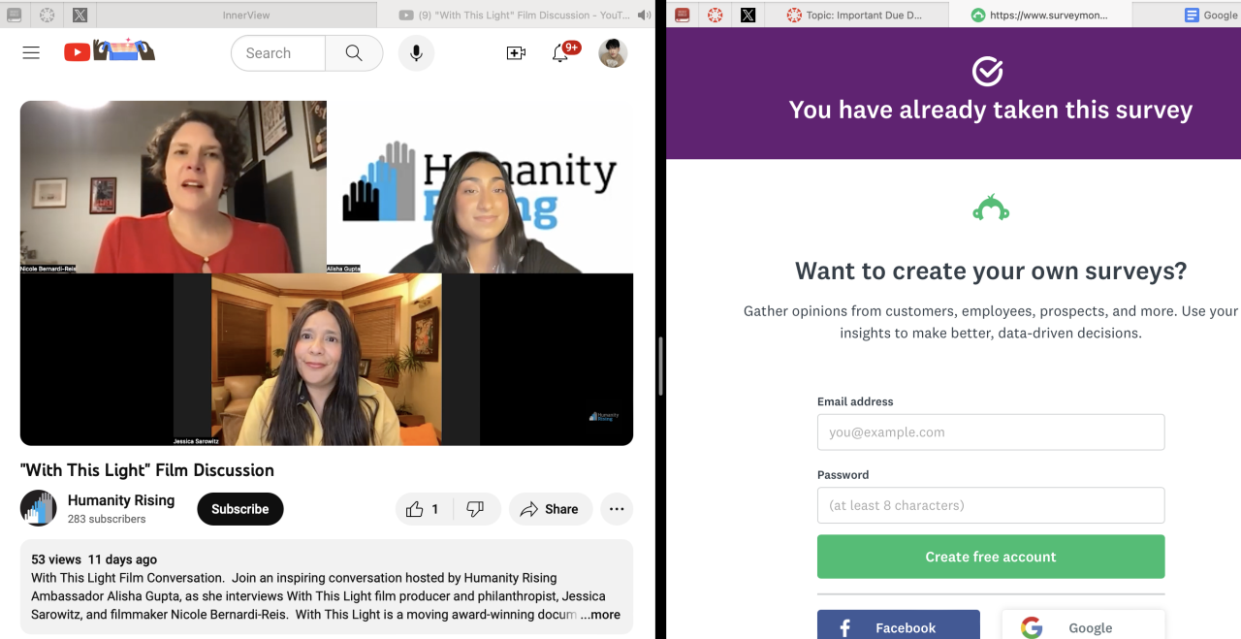Click the checkmark icon in purple banner
Viewport: 1241px width, 639px height.
coord(987,71)
